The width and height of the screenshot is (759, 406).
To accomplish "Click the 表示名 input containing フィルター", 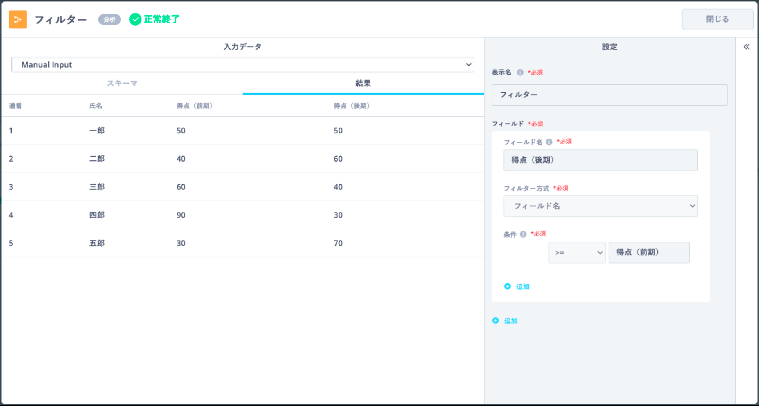I will coord(609,95).
